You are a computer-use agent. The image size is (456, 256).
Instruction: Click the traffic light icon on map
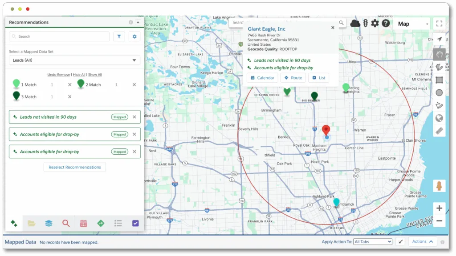[x=366, y=23]
